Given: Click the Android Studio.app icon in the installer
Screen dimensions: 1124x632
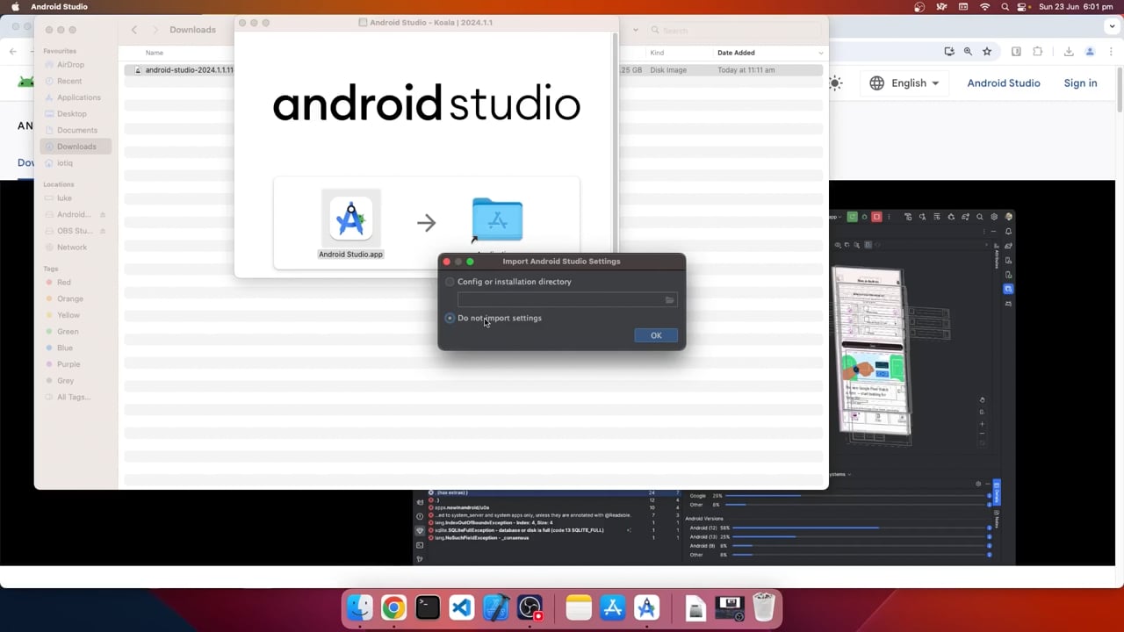Looking at the screenshot, I should 350,219.
